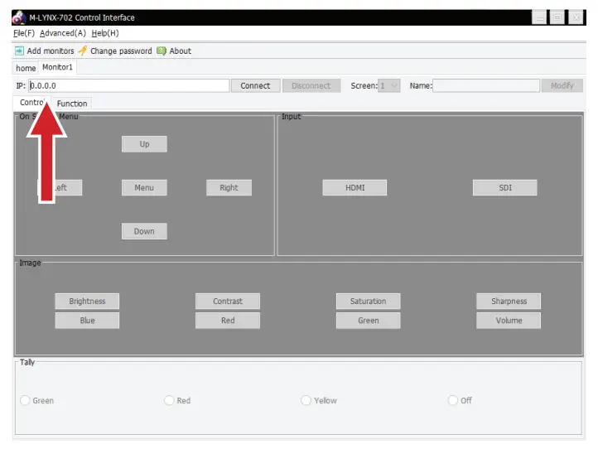Click the Change password key icon
This screenshot has height=449, width=598.
[x=82, y=51]
